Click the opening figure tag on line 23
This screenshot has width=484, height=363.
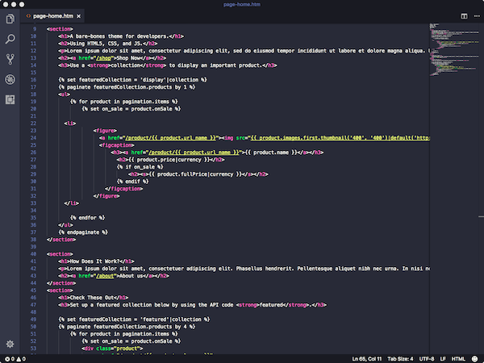[105, 131]
